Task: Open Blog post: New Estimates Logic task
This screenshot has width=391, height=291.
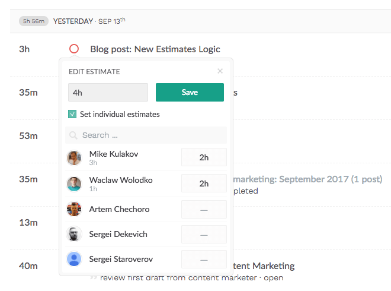Action: pos(155,49)
